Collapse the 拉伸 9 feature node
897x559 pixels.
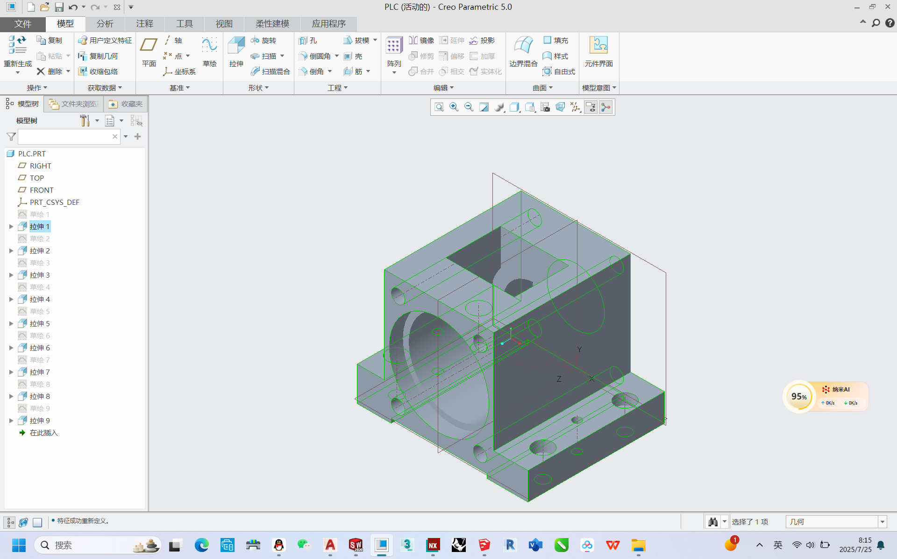(x=11, y=420)
